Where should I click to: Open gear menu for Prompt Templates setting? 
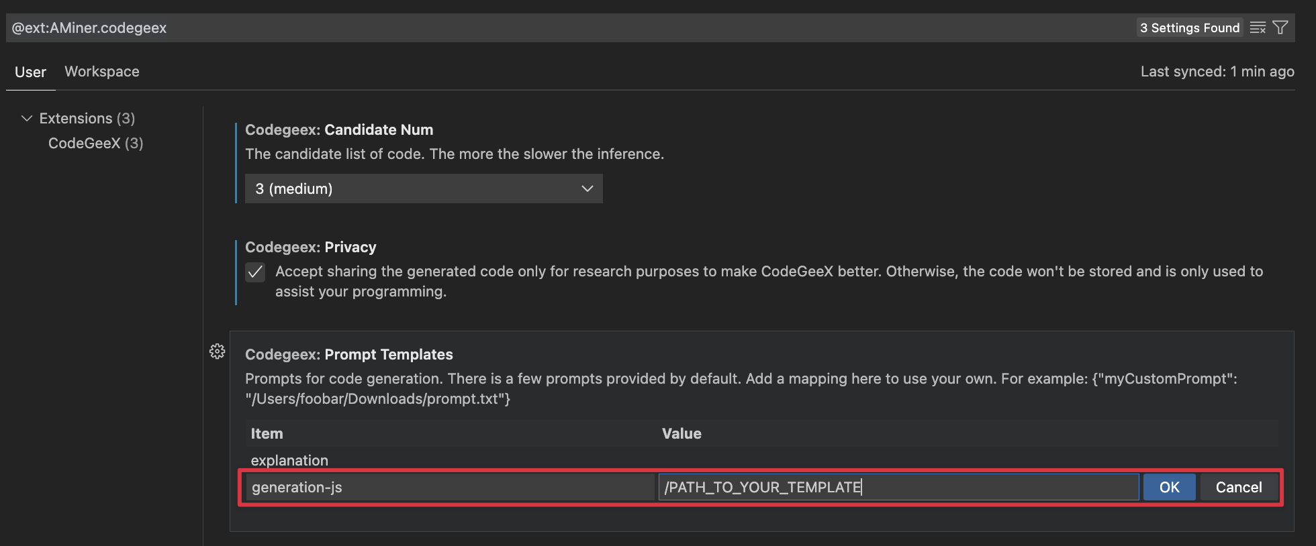[x=217, y=351]
